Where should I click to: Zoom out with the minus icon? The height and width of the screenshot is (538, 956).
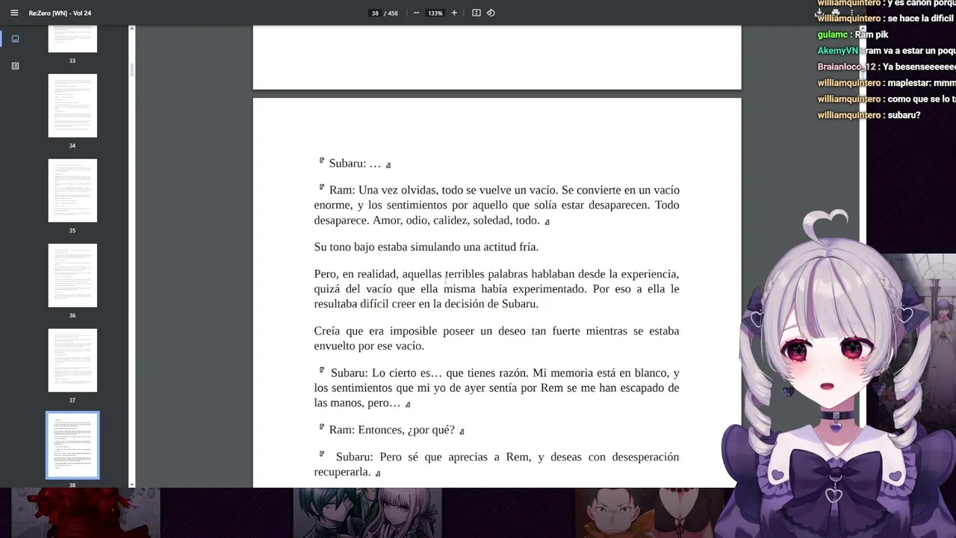[416, 13]
